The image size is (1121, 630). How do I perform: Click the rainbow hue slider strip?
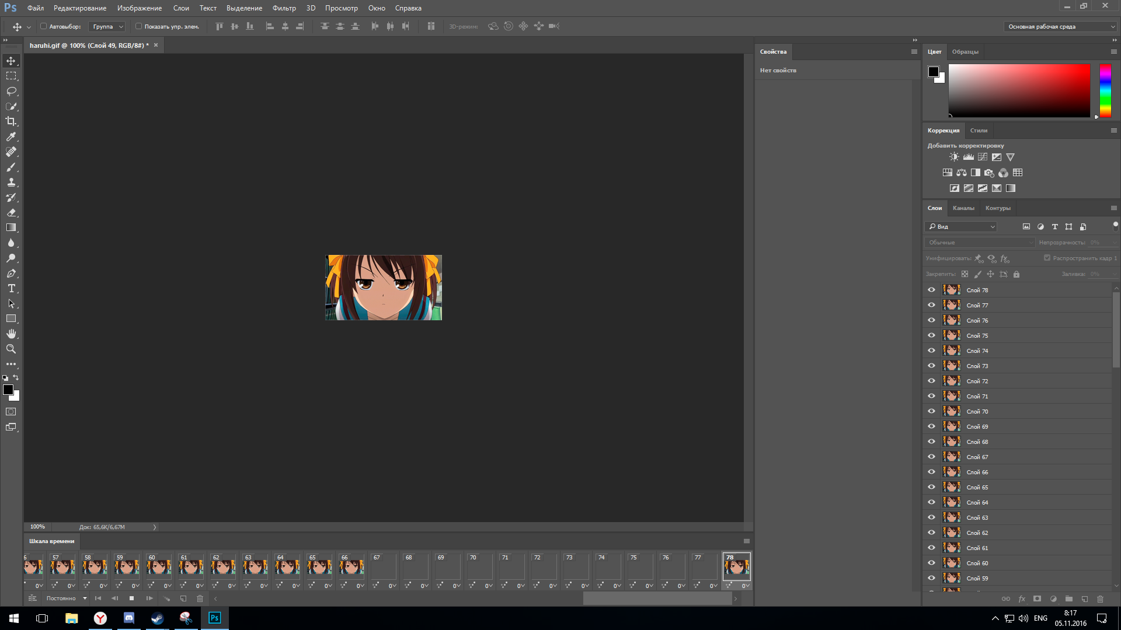click(x=1105, y=90)
